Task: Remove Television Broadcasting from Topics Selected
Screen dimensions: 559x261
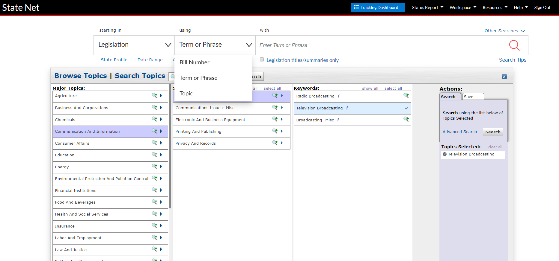Action: [x=445, y=154]
